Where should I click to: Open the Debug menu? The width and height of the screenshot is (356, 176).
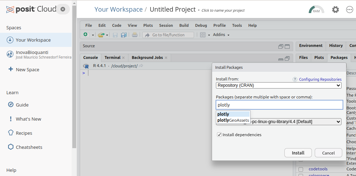click(x=201, y=25)
